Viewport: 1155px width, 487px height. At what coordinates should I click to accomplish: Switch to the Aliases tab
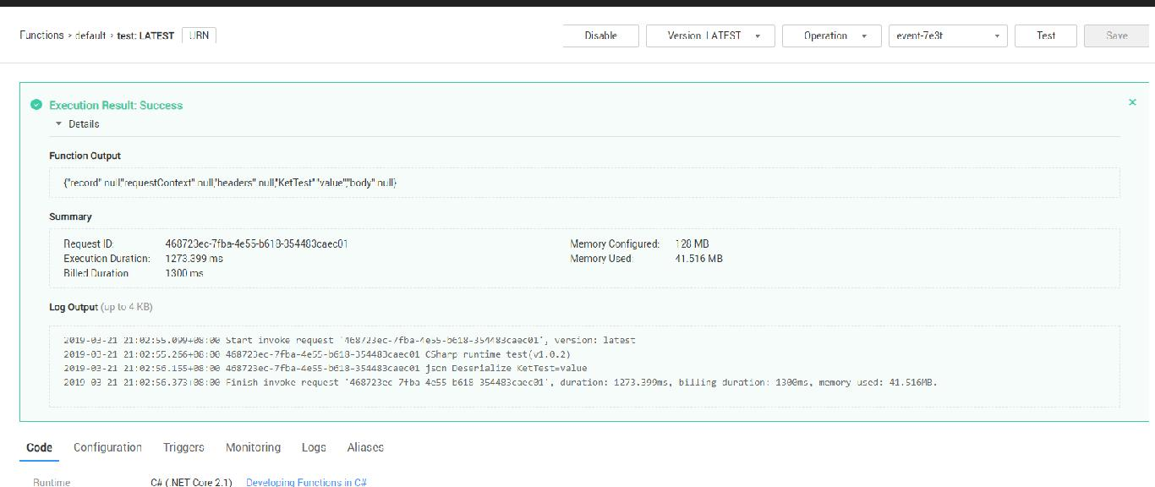(365, 447)
